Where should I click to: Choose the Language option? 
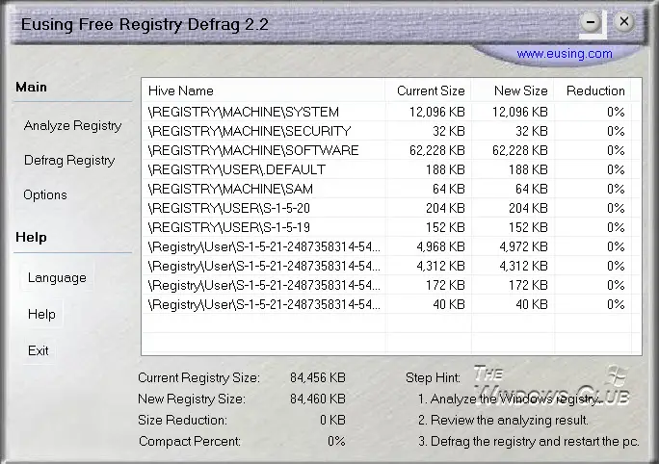click(x=57, y=277)
